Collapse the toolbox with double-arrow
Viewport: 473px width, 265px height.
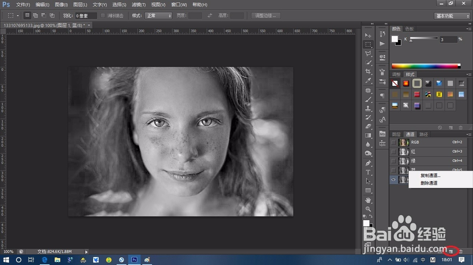pyautogui.click(x=372, y=24)
